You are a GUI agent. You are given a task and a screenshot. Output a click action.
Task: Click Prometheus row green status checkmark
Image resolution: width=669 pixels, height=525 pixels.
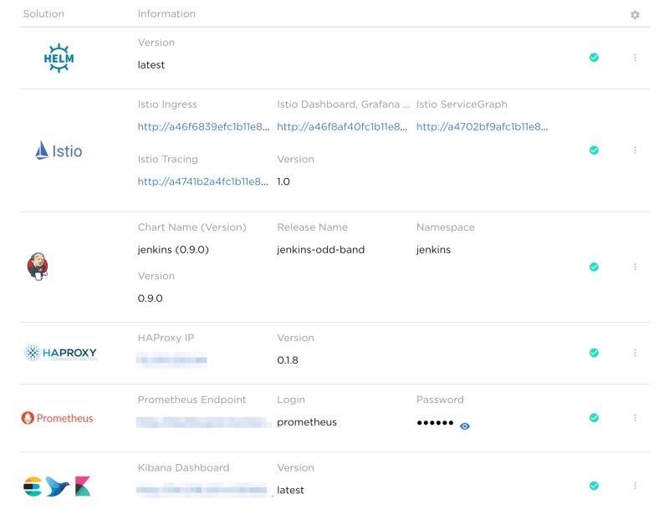594,417
